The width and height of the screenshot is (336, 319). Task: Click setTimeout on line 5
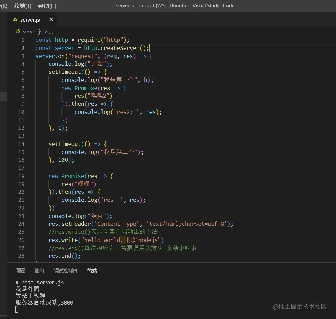pyautogui.click(x=64, y=72)
